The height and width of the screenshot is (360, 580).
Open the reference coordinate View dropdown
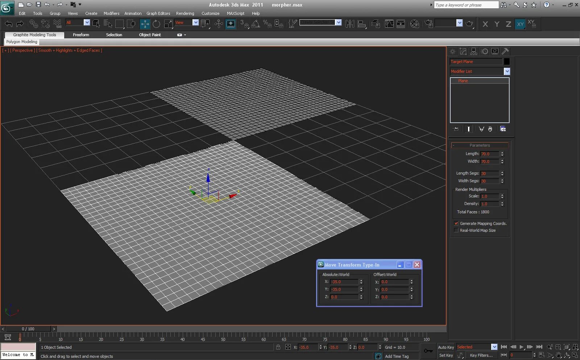tap(195, 22)
